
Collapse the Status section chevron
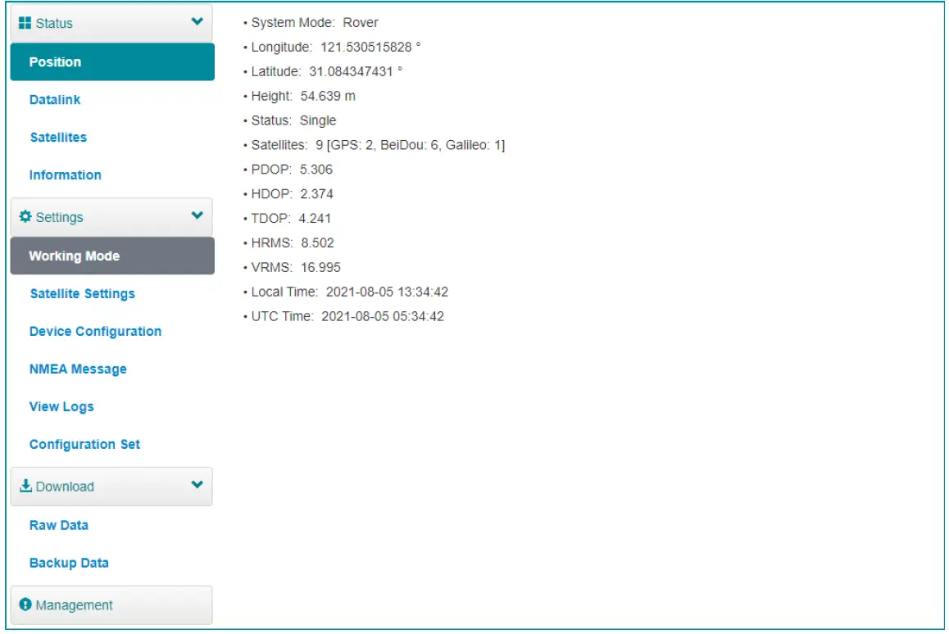point(196,22)
